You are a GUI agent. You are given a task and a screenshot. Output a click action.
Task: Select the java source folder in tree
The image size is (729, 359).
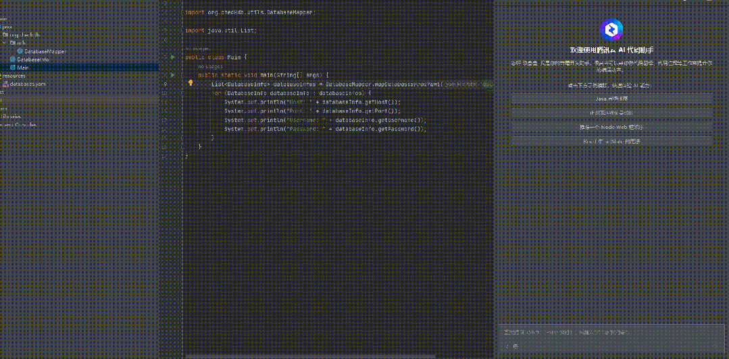click(x=7, y=26)
